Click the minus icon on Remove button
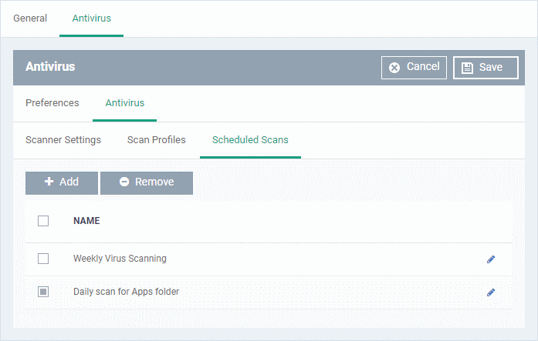 (124, 182)
